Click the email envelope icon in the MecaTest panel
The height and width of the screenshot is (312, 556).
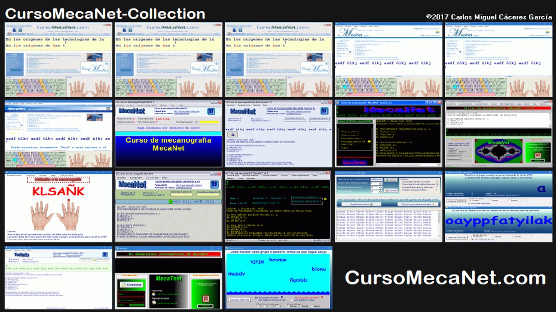154,303
